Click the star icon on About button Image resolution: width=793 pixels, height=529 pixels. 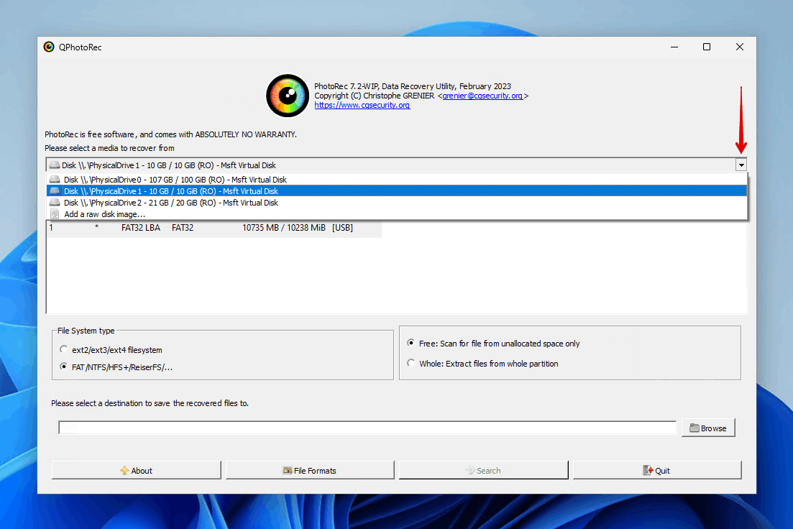(x=124, y=470)
